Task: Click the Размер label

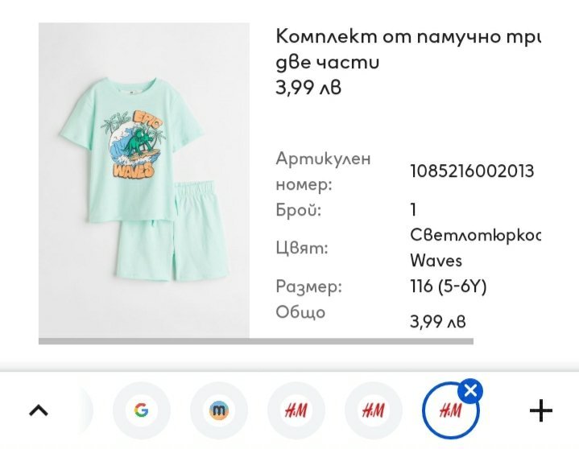Action: 308,286
